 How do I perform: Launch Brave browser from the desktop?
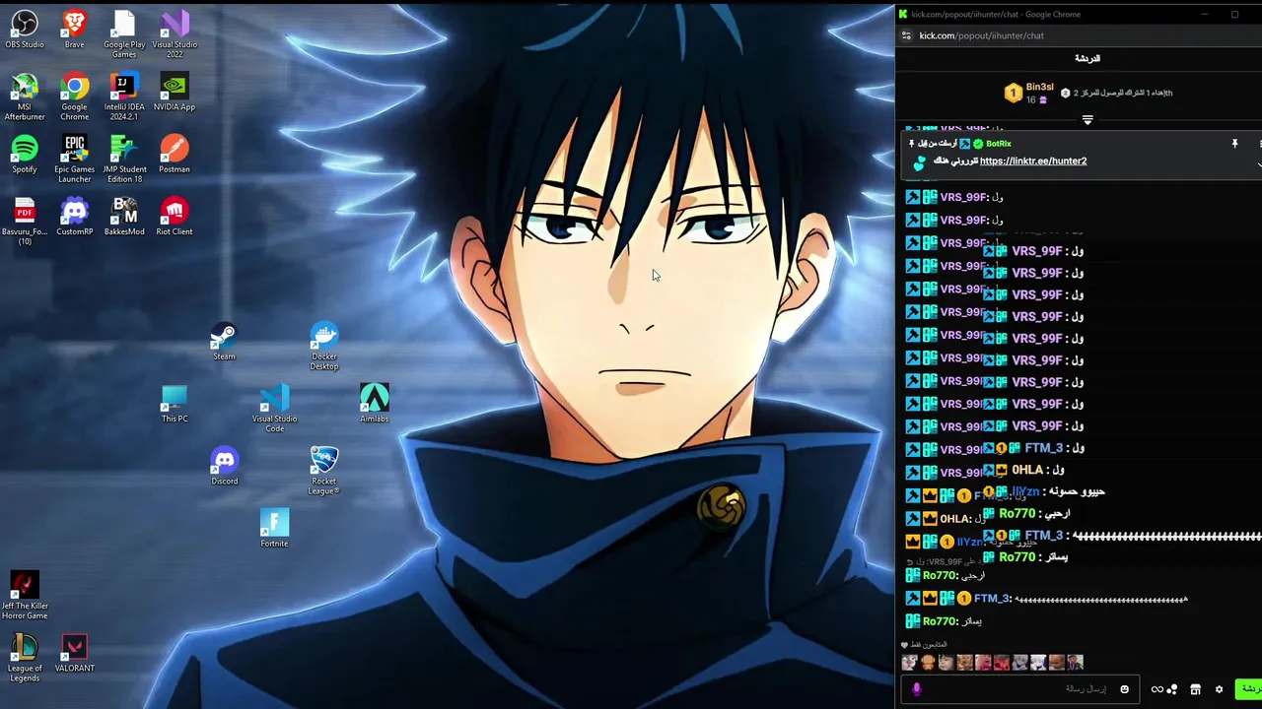74,29
